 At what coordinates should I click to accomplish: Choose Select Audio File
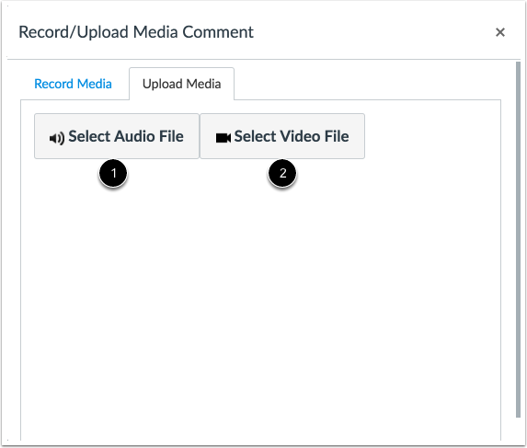point(117,136)
